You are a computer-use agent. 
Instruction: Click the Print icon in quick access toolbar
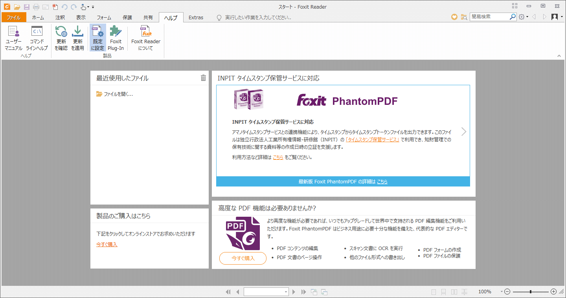(36, 7)
